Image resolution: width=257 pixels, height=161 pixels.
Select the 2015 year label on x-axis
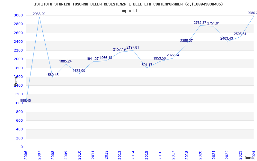tap(147, 154)
